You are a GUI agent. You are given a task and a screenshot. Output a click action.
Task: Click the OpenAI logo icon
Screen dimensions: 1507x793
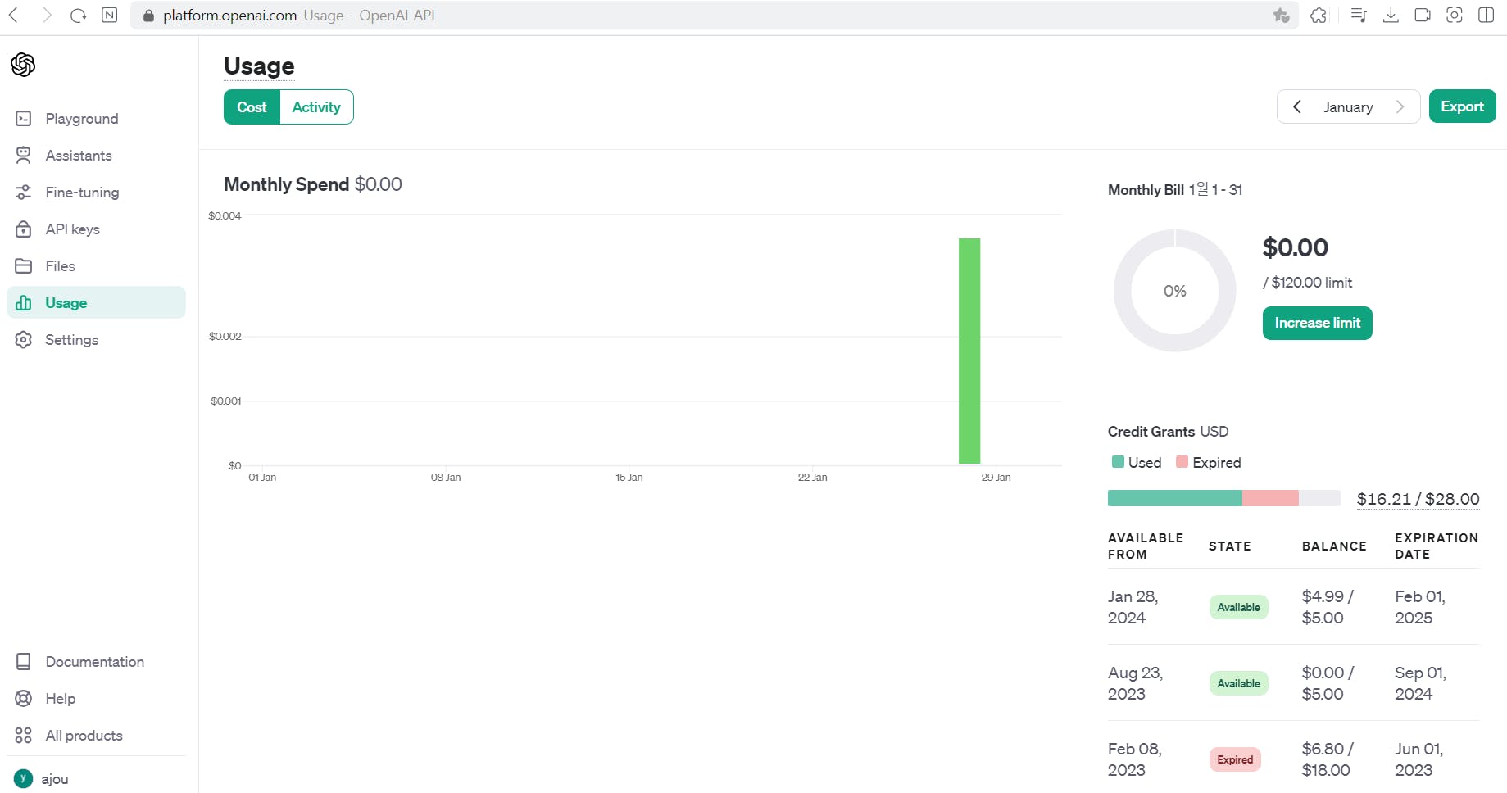pos(23,64)
